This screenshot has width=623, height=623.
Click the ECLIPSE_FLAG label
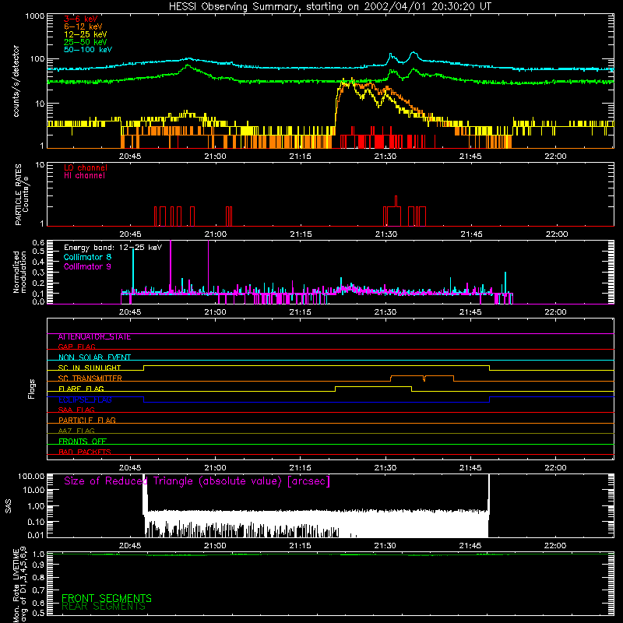tap(85, 399)
